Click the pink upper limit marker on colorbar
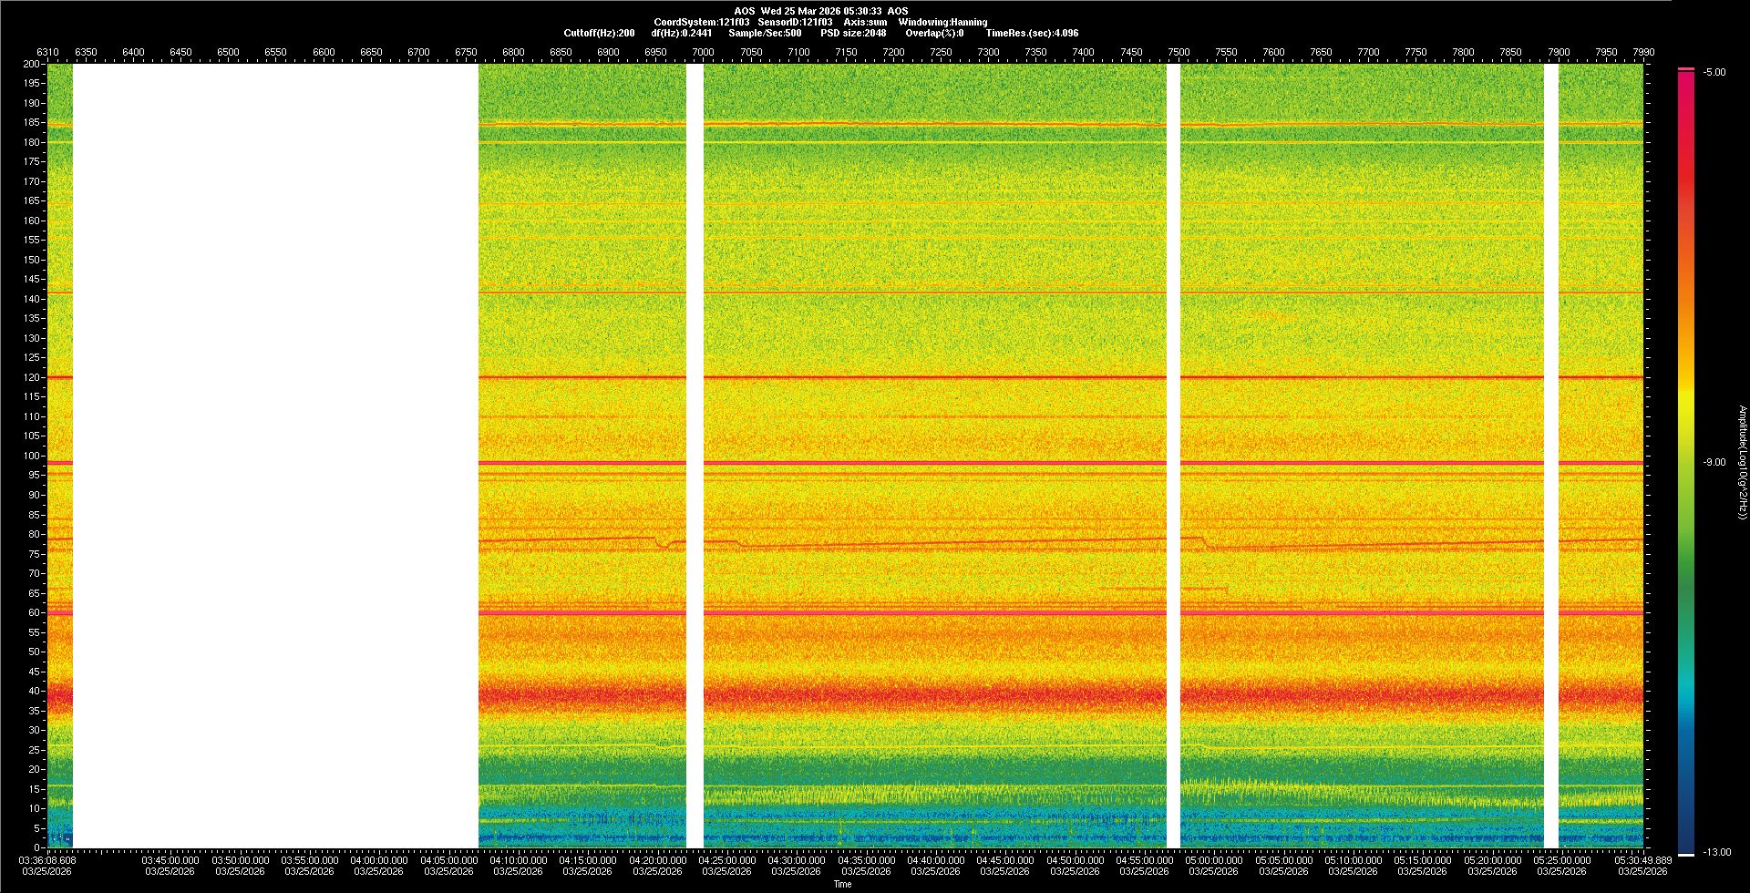1750x893 pixels. [1685, 69]
